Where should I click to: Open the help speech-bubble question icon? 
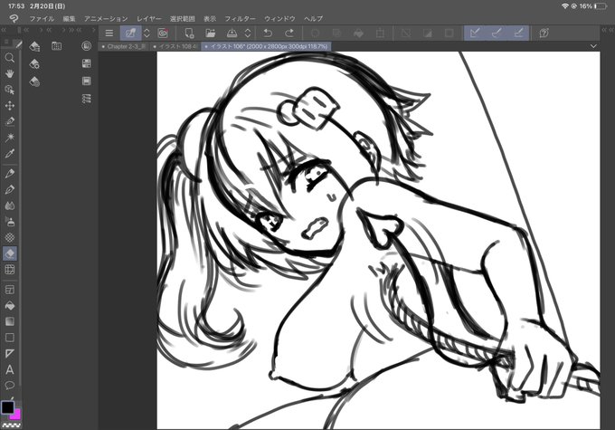click(544, 33)
